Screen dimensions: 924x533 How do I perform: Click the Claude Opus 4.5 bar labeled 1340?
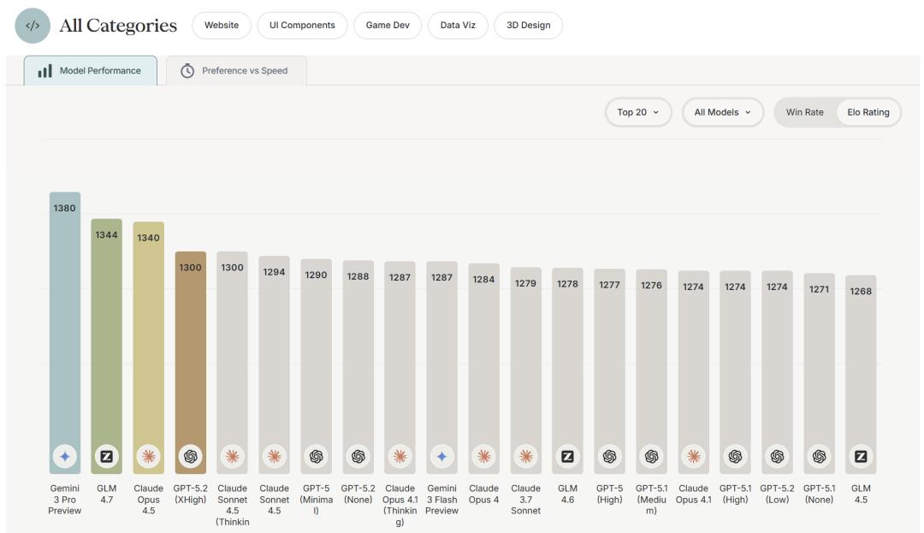[x=149, y=342]
